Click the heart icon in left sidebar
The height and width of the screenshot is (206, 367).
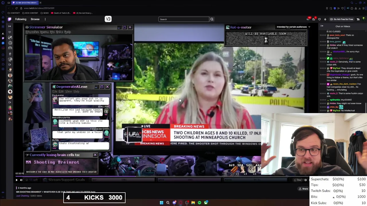(10, 32)
